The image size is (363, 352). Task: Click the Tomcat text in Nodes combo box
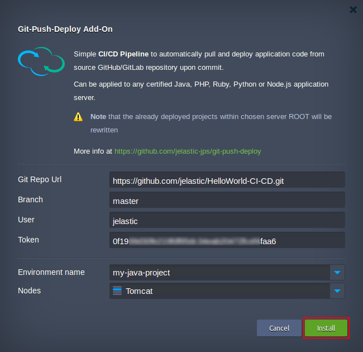click(139, 291)
